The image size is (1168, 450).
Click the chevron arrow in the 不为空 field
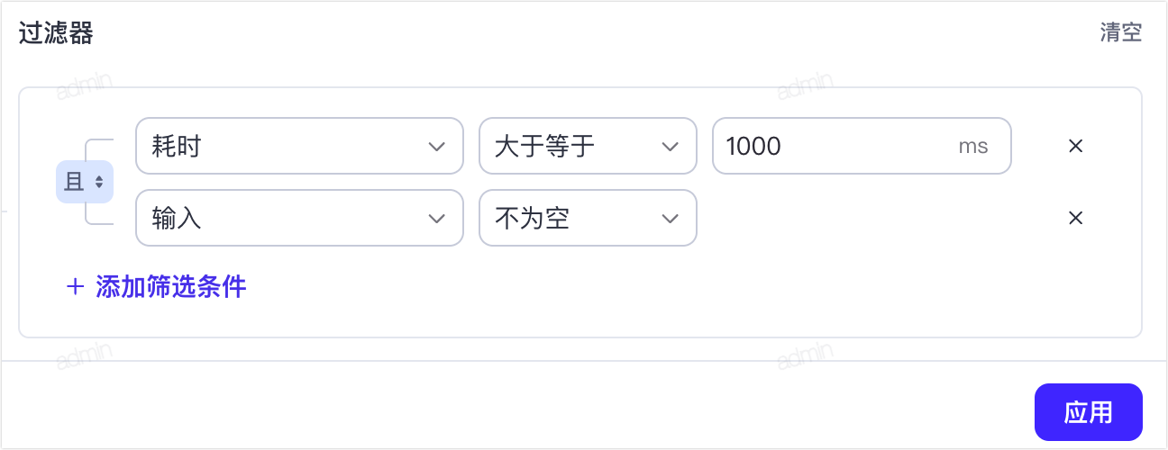[x=670, y=218]
